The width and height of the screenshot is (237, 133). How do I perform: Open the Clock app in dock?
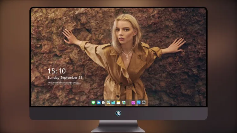tap(103, 103)
